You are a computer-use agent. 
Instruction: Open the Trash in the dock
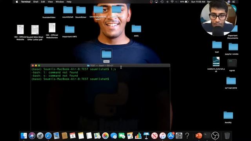(x=227, y=136)
